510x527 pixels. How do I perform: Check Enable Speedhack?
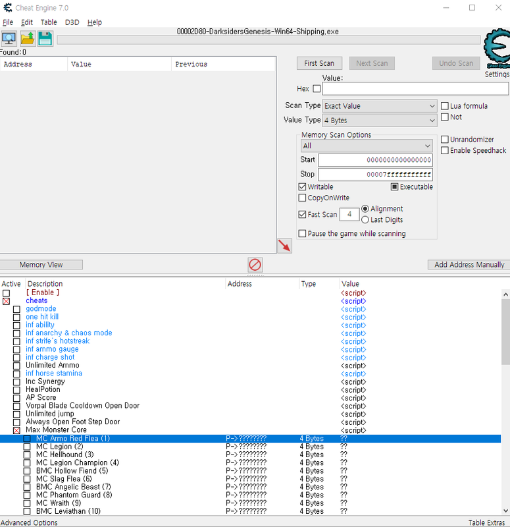[x=445, y=151]
